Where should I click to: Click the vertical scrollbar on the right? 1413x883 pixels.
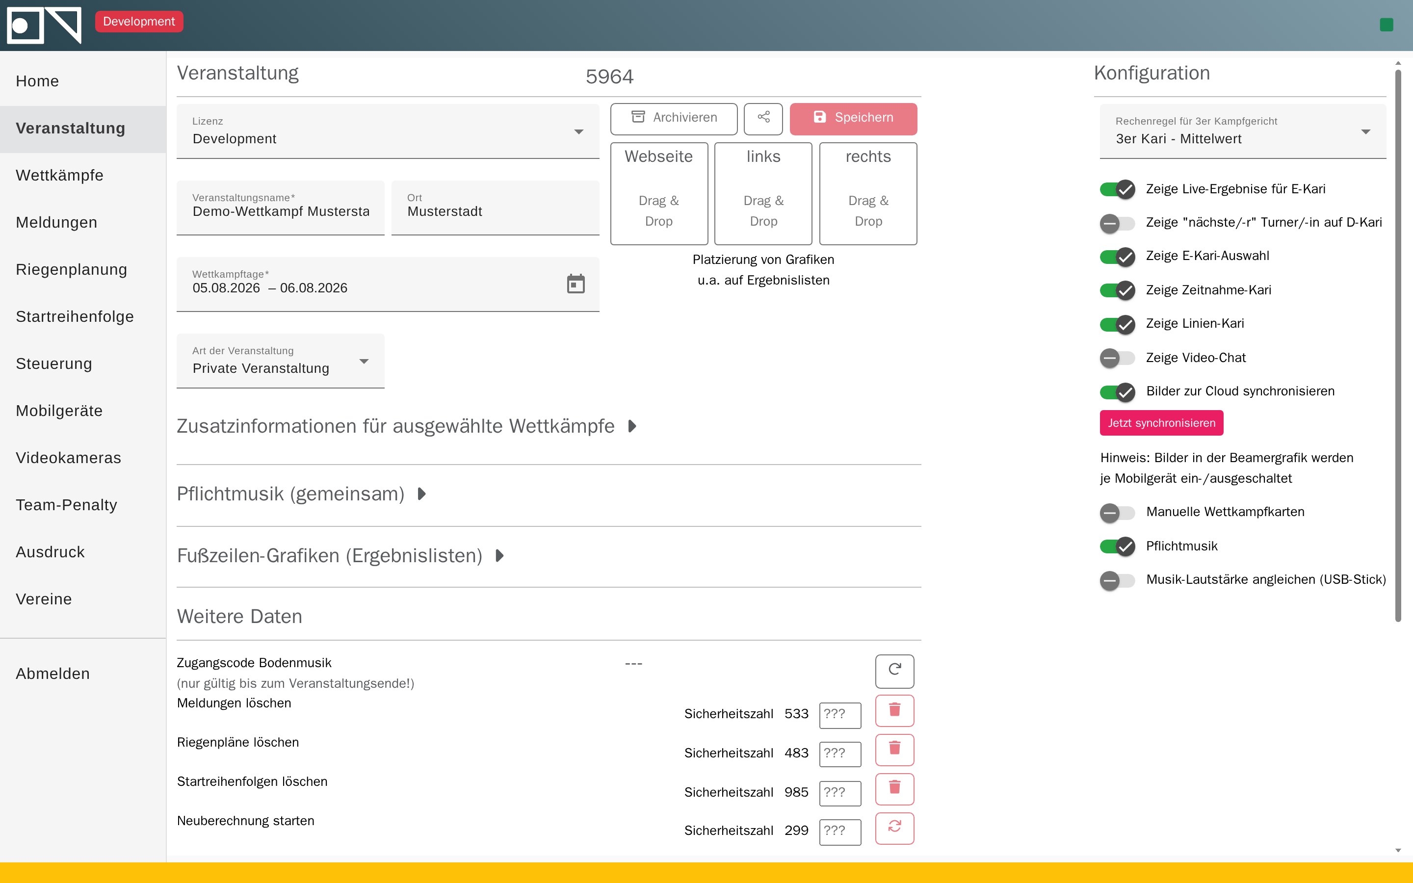(x=1398, y=346)
